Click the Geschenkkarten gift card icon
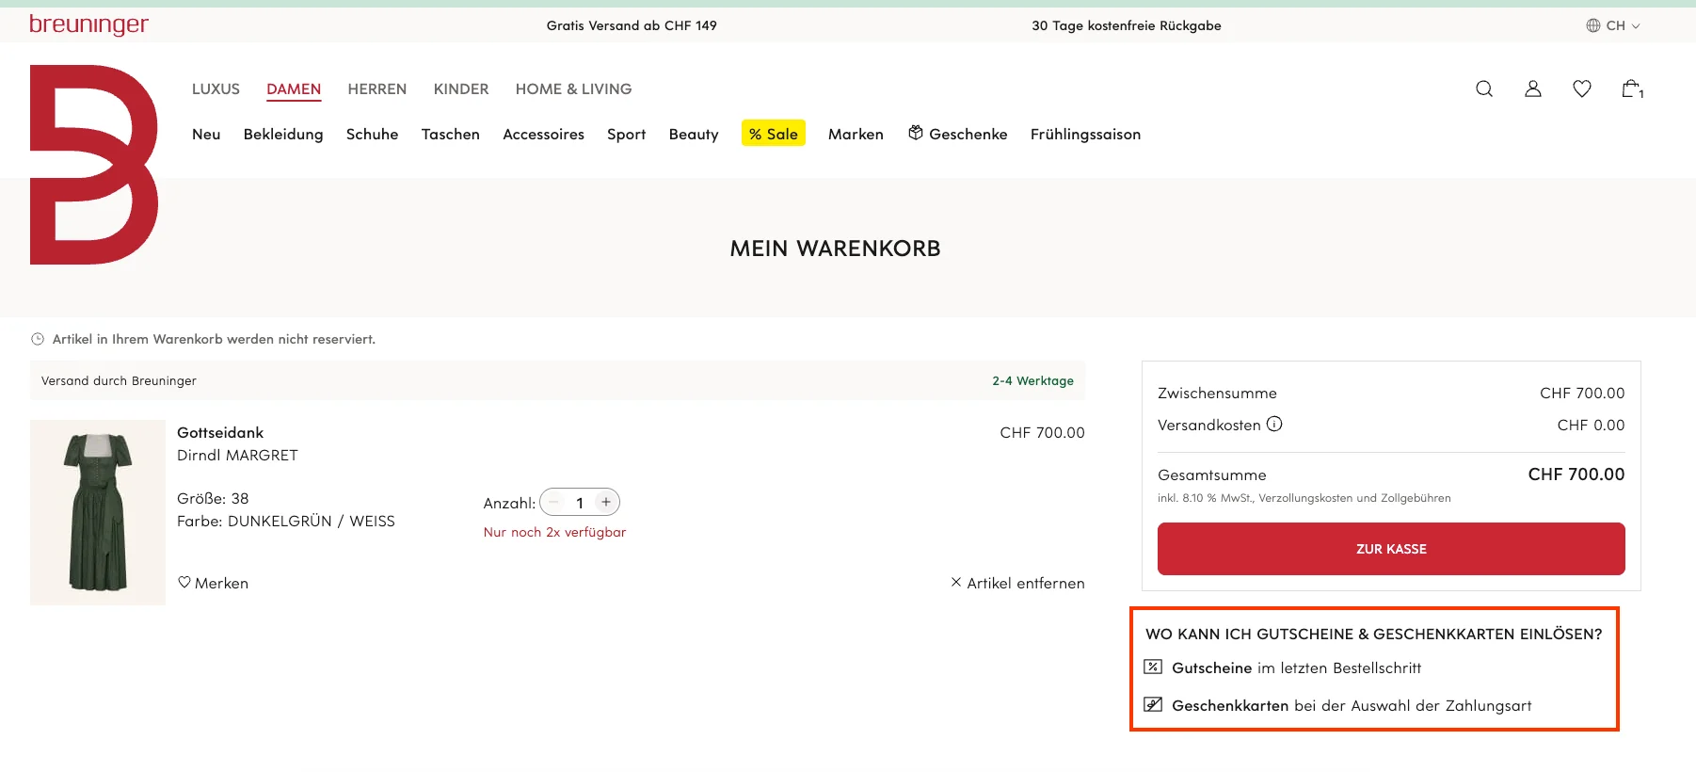This screenshot has height=772, width=1696. coord(1153,704)
